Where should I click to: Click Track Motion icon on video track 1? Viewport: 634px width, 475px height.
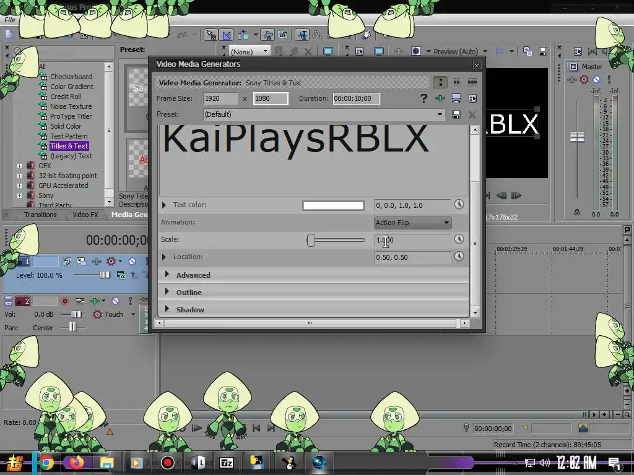[x=81, y=262]
